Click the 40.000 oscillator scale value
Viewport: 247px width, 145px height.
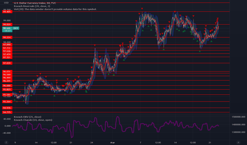point(7,119)
